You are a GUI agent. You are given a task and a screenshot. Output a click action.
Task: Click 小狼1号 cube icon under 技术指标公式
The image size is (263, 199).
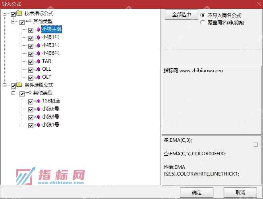click(39, 37)
